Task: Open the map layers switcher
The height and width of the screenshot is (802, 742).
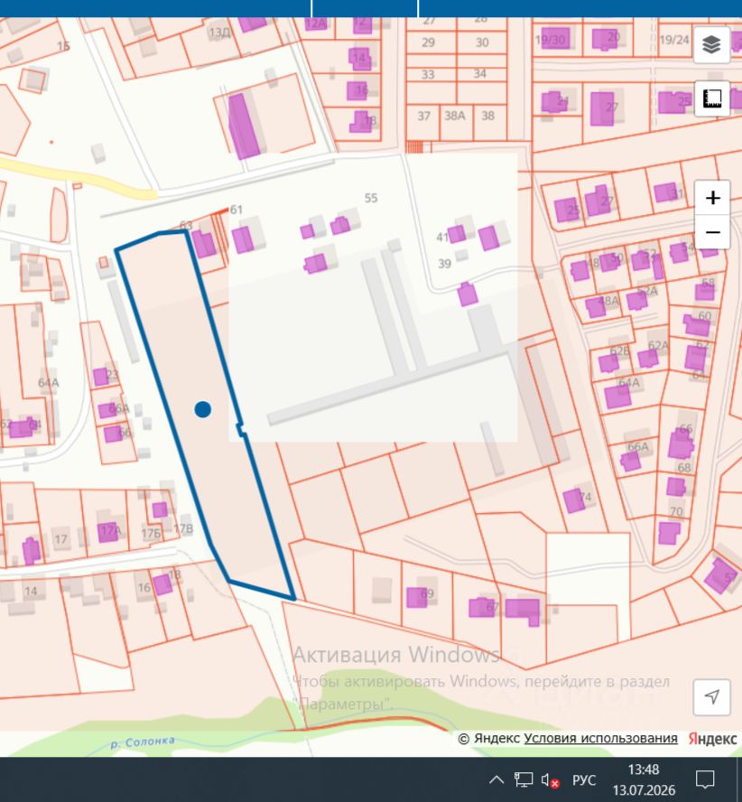Action: pyautogui.click(x=711, y=45)
